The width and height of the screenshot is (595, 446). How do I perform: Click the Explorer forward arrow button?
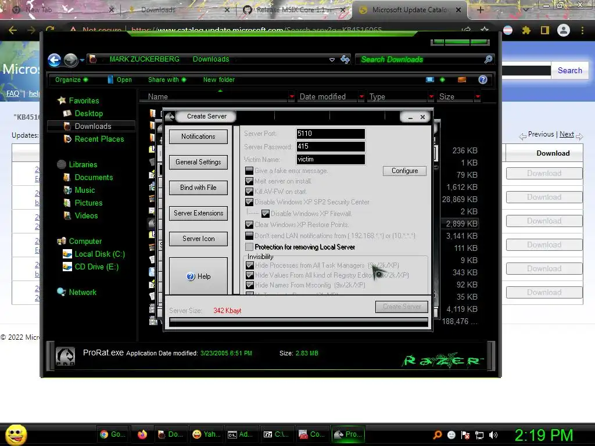click(x=70, y=60)
